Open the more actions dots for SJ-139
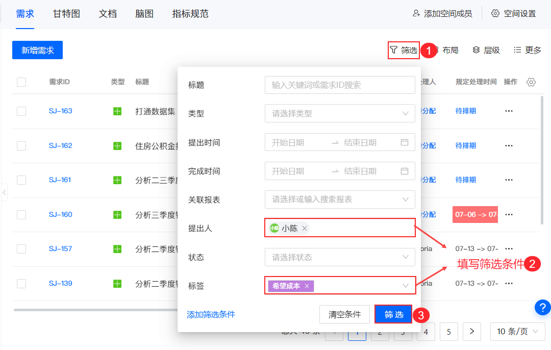551x350 pixels. (509, 283)
